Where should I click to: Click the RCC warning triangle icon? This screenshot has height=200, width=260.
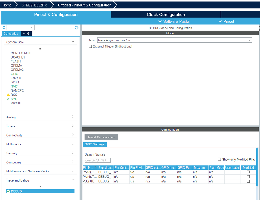(8, 95)
